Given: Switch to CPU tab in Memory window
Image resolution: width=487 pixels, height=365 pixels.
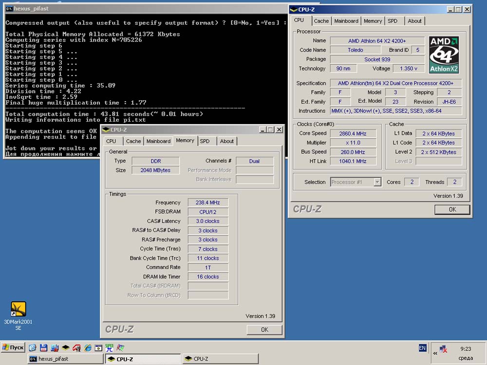Looking at the screenshot, I should point(111,141).
